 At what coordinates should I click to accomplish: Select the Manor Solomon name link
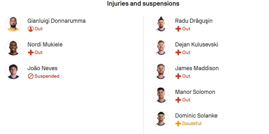coord(195,92)
